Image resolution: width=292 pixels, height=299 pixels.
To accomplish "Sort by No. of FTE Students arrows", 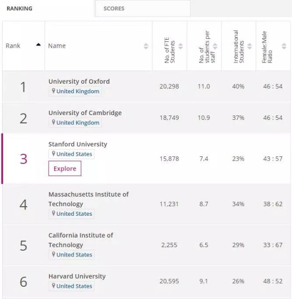I will point(181,46).
